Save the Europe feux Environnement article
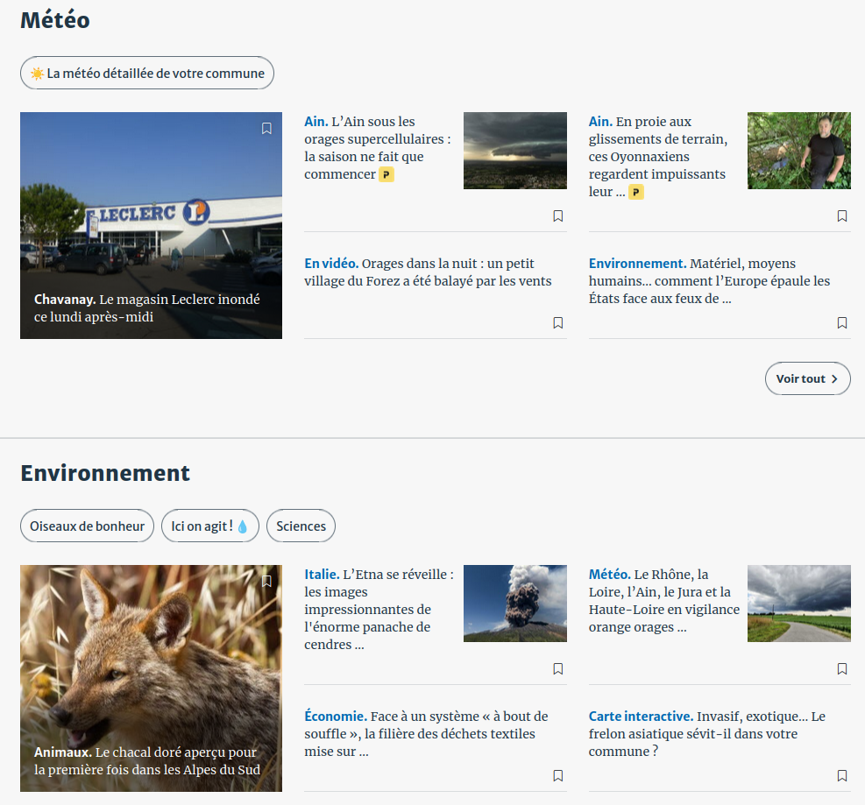Viewport: 865px width, 805px height. (x=841, y=323)
